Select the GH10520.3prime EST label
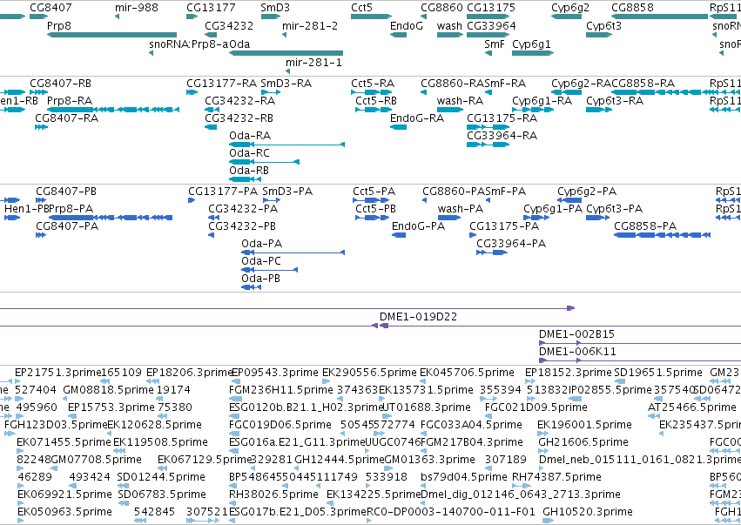 tap(588, 512)
